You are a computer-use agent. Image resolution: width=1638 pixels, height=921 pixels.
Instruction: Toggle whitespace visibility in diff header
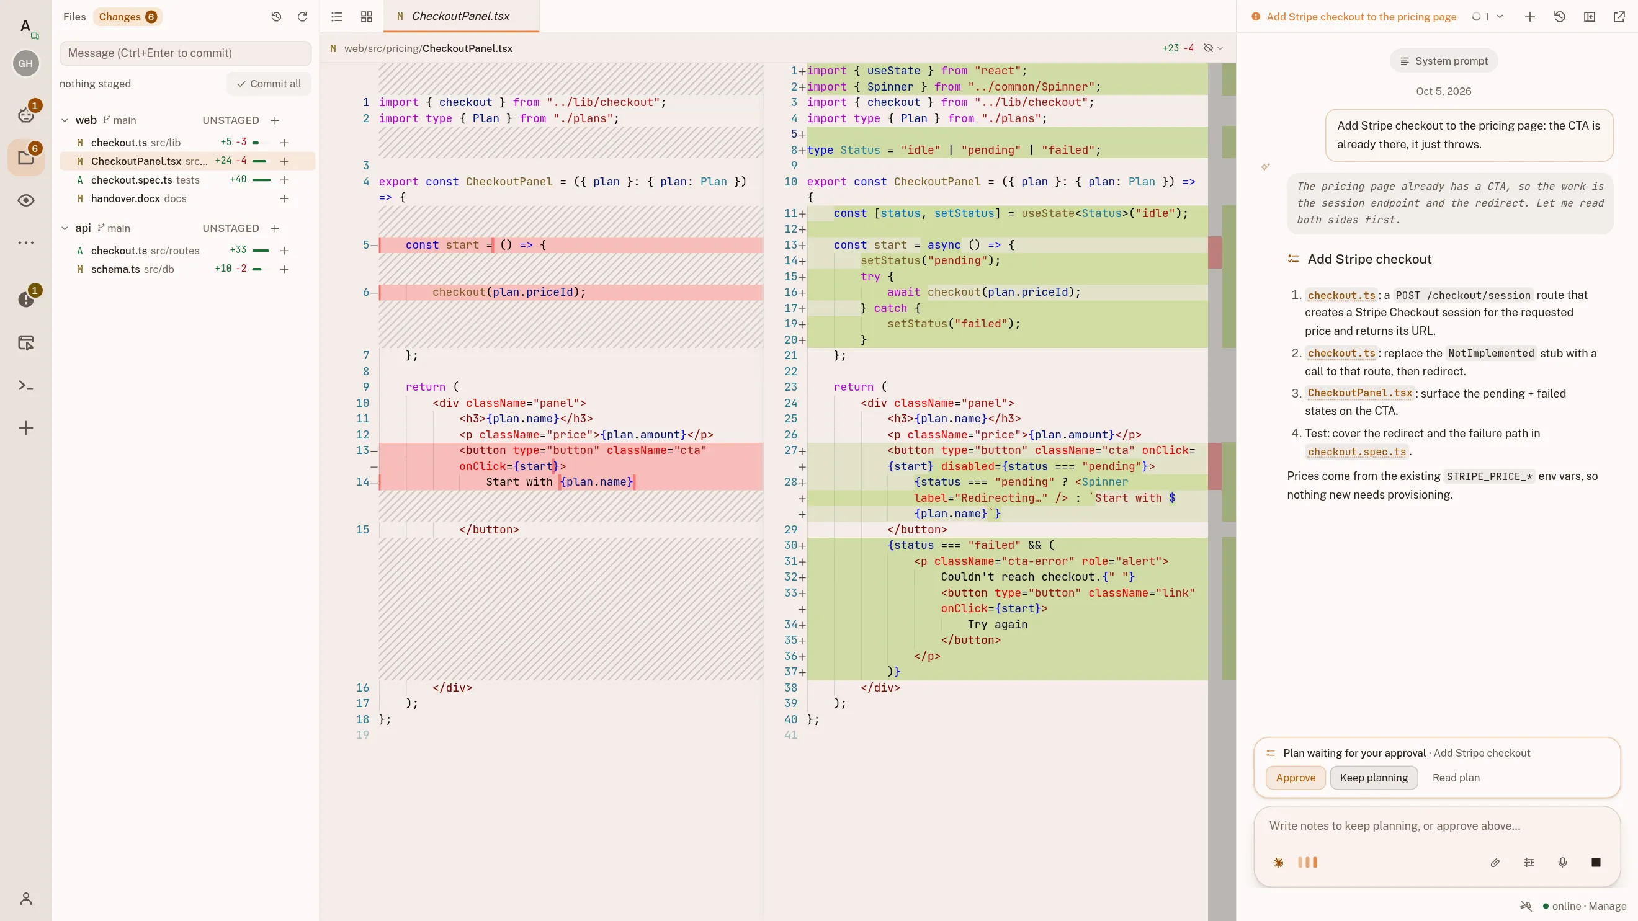click(1209, 48)
